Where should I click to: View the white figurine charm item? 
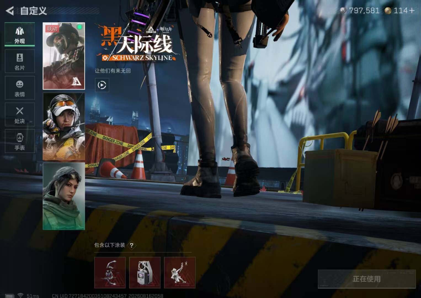click(x=180, y=273)
